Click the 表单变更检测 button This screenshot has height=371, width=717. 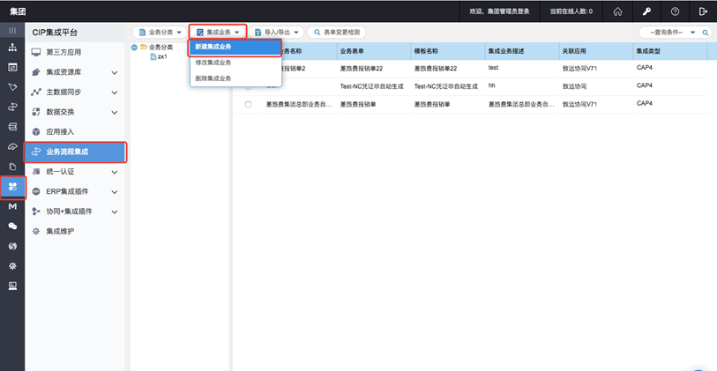click(x=337, y=33)
